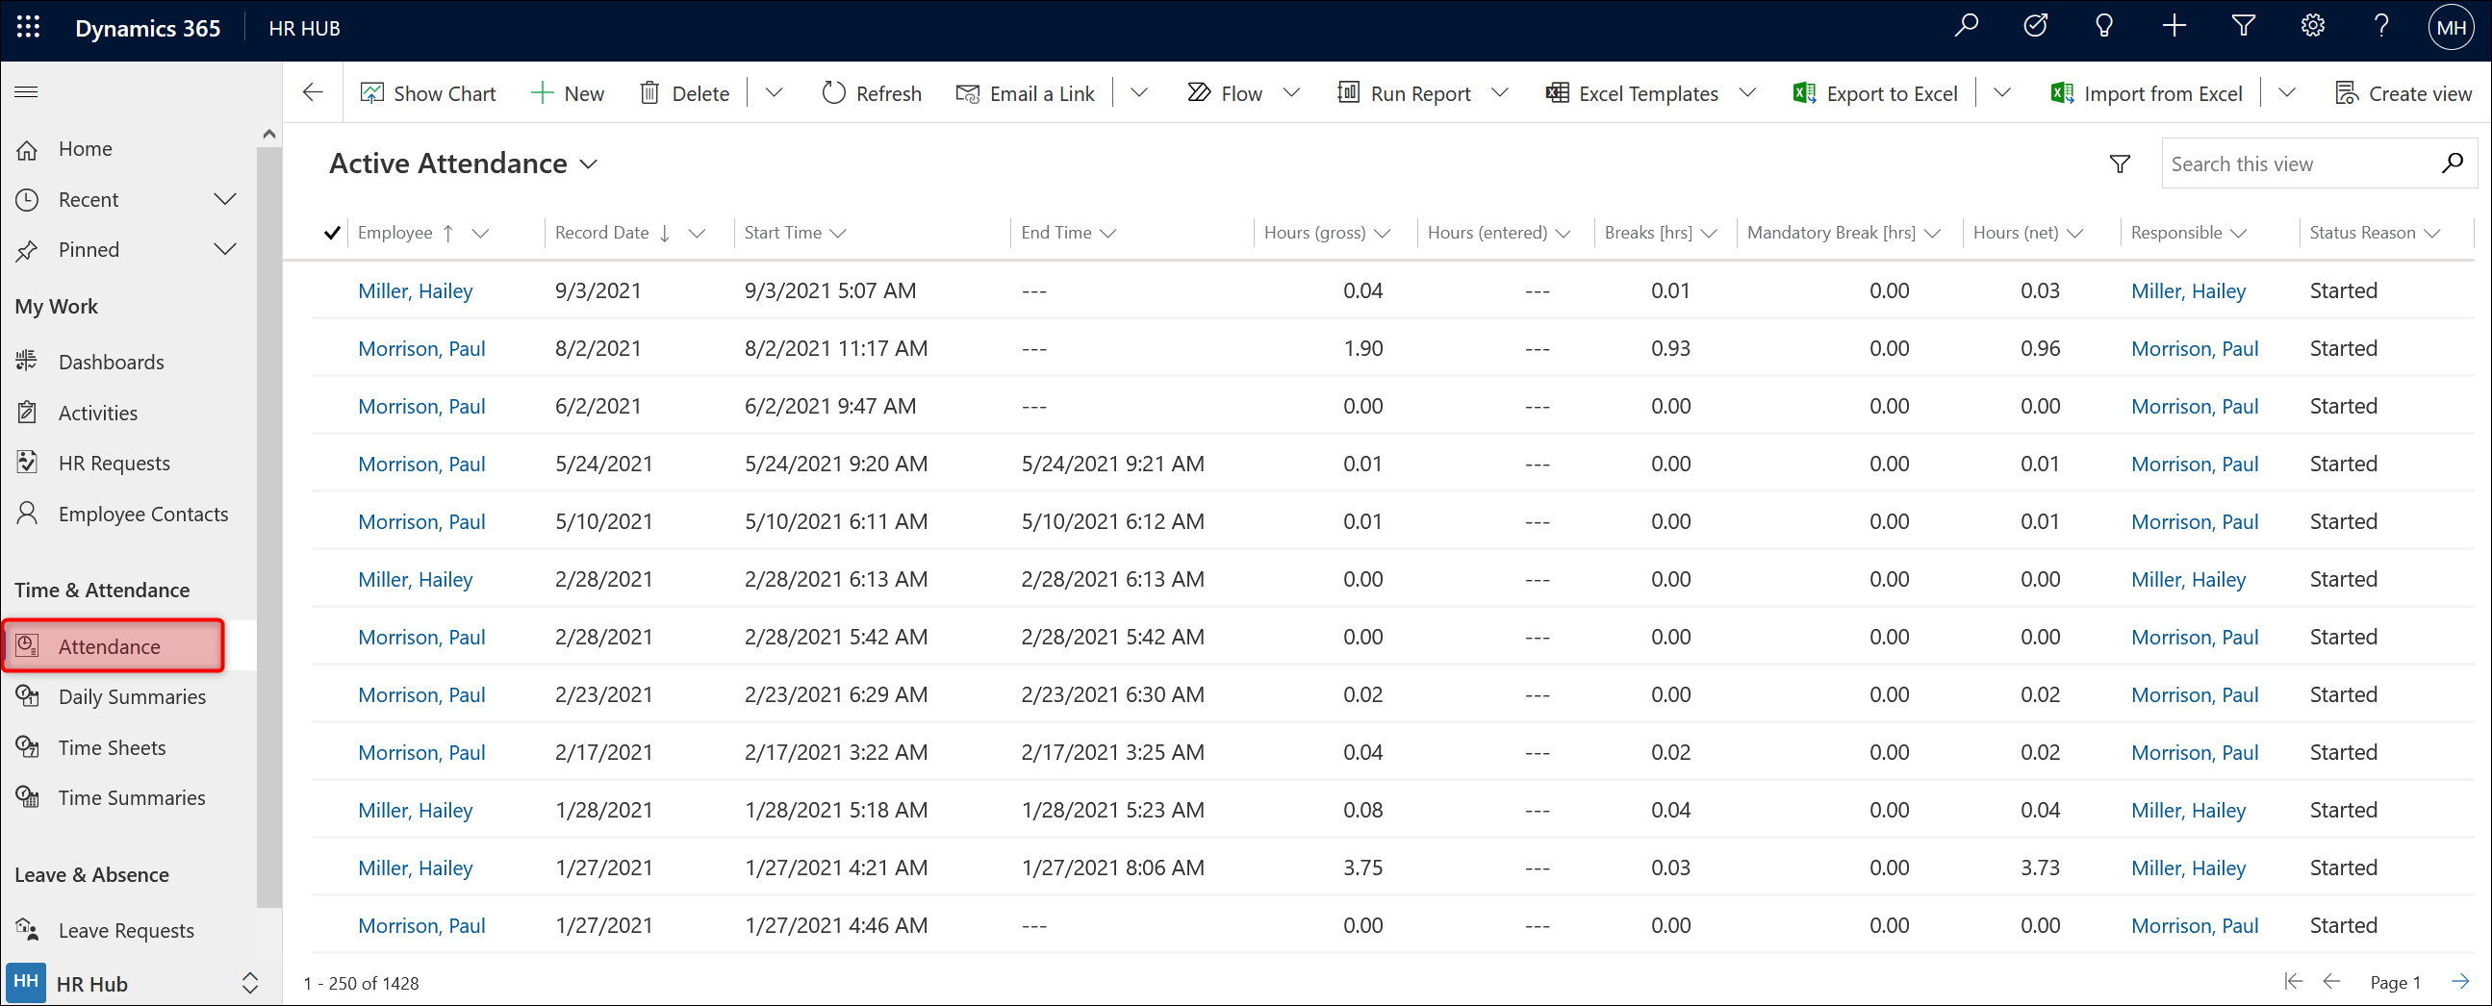Click the Help question mark icon
Viewport: 2492px width, 1006px height.
[2380, 26]
